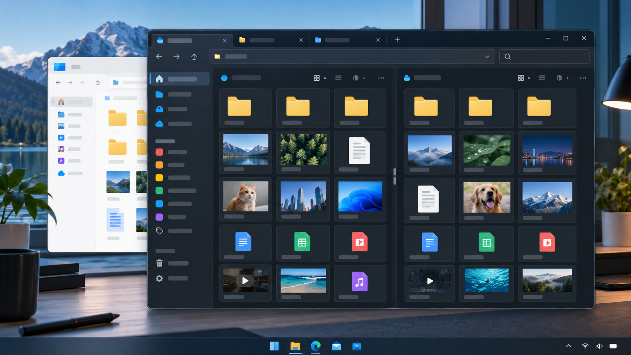
Task: Go back with the dark window's back arrow
Action: pyautogui.click(x=159, y=57)
